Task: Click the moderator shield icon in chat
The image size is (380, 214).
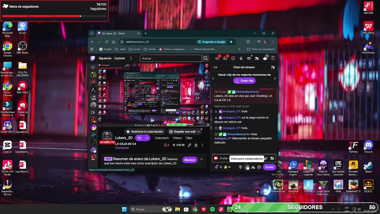Action: (x=240, y=167)
